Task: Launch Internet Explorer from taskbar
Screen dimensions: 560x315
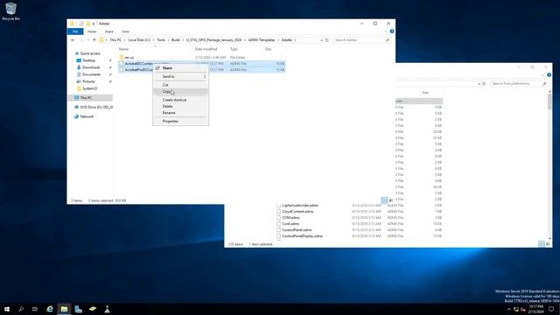Action: (50, 309)
